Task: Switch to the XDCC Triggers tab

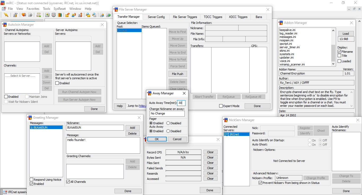Action: click(238, 17)
